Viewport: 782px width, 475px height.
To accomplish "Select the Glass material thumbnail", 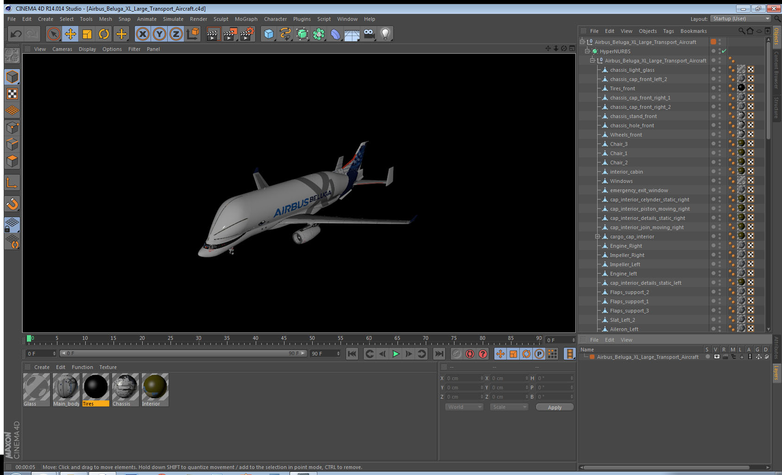I will coord(37,390).
